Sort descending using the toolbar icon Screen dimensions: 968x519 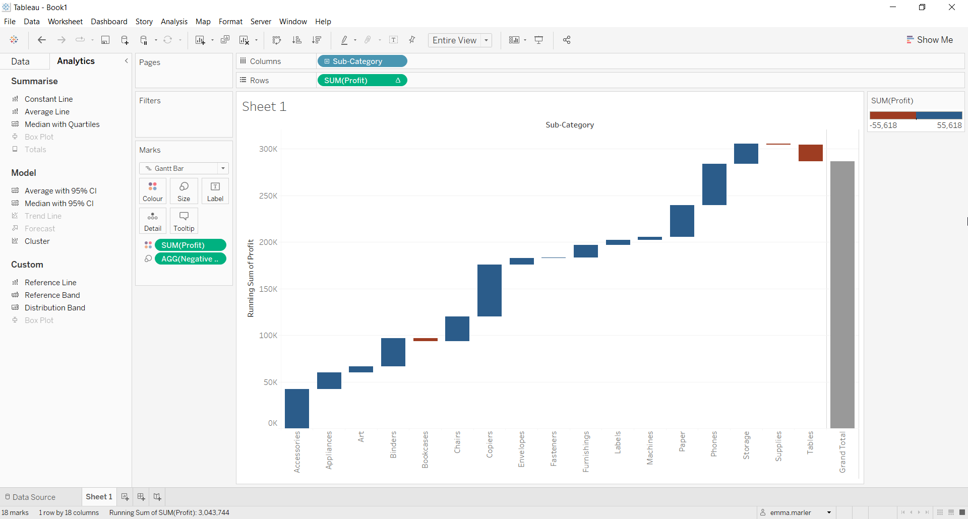[x=317, y=40]
